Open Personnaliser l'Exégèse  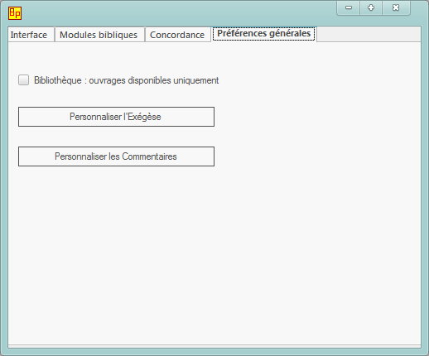pos(116,117)
